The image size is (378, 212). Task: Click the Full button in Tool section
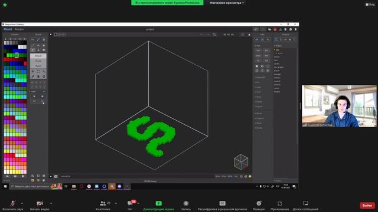coord(258,51)
